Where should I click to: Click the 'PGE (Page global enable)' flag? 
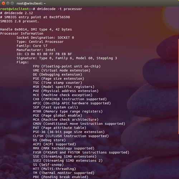[x=58, y=115]
